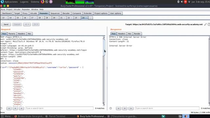Open the network tray icon
The width and height of the screenshot is (210, 118).
(189, 2)
